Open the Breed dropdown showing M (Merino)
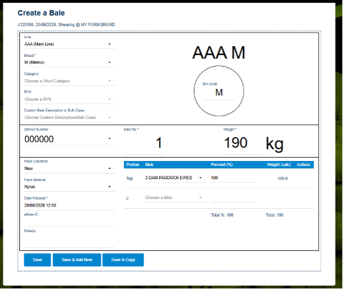This screenshot has width=343, height=289. click(x=69, y=63)
